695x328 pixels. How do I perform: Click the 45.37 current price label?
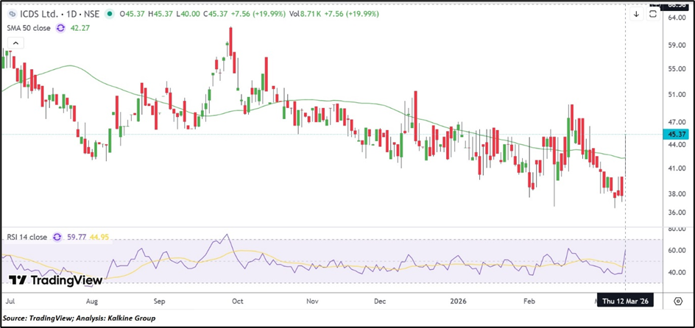click(x=677, y=134)
